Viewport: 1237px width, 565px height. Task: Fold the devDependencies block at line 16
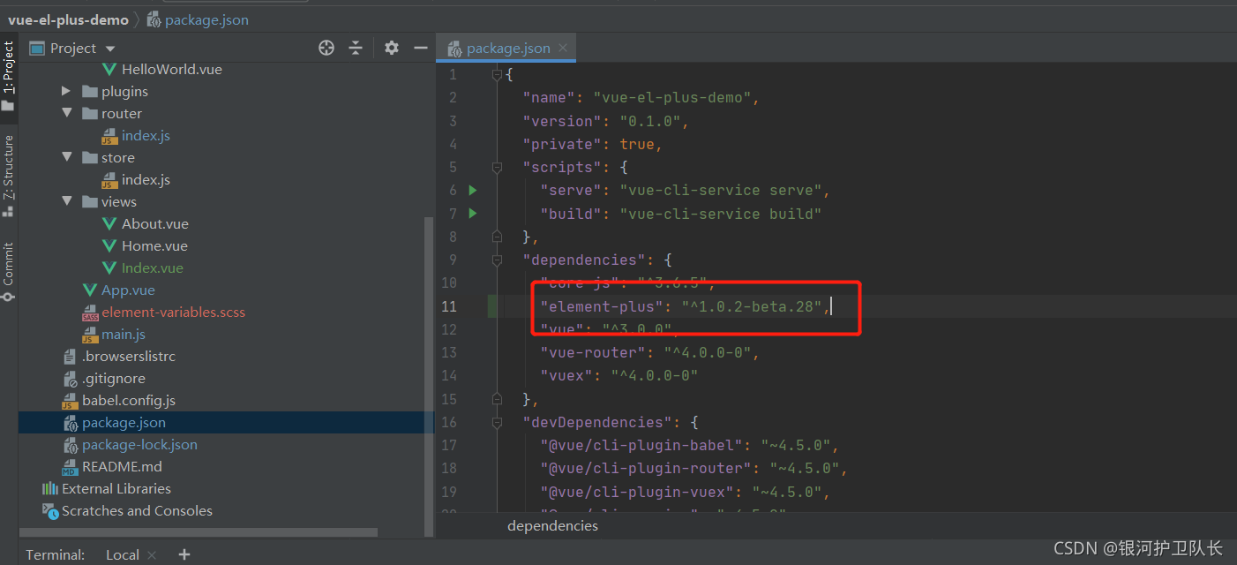pyautogui.click(x=498, y=422)
